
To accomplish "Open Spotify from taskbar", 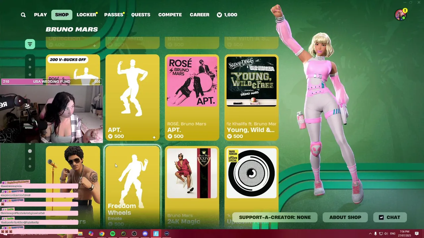I will [113, 234].
